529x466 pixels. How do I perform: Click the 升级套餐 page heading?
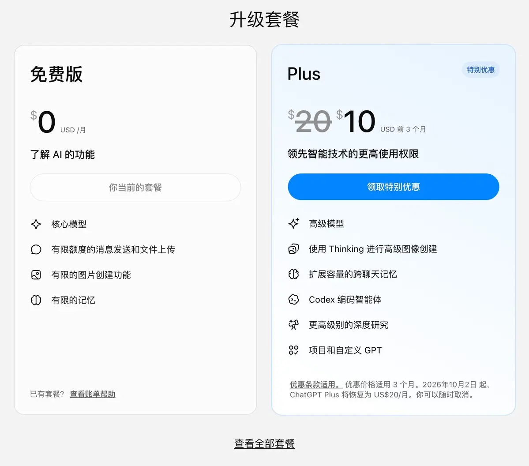pyautogui.click(x=265, y=19)
